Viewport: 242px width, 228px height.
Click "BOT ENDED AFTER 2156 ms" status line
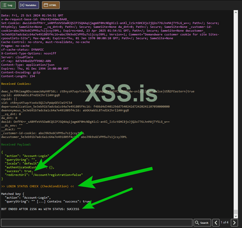tap(40, 209)
